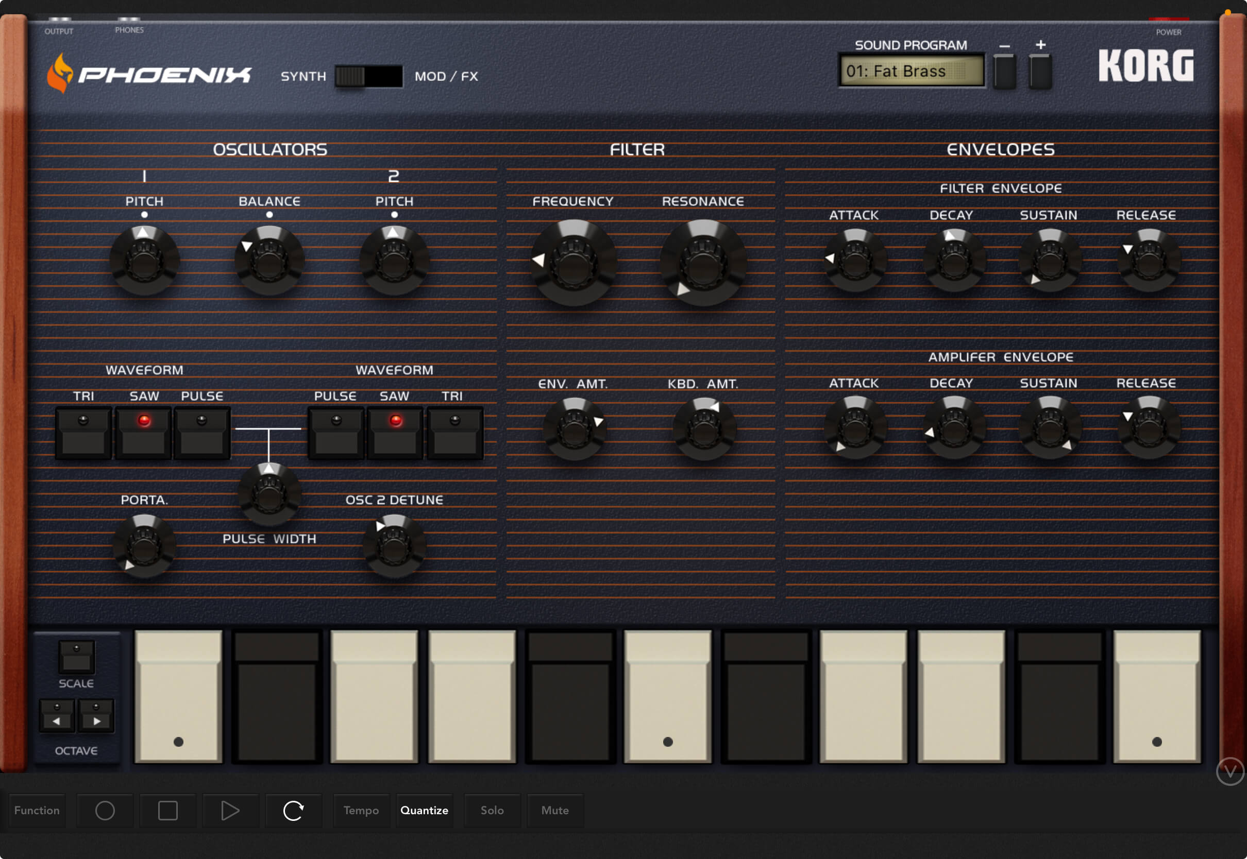The width and height of the screenshot is (1247, 859).
Task: Click the circled V expand icon
Action: click(x=1231, y=771)
